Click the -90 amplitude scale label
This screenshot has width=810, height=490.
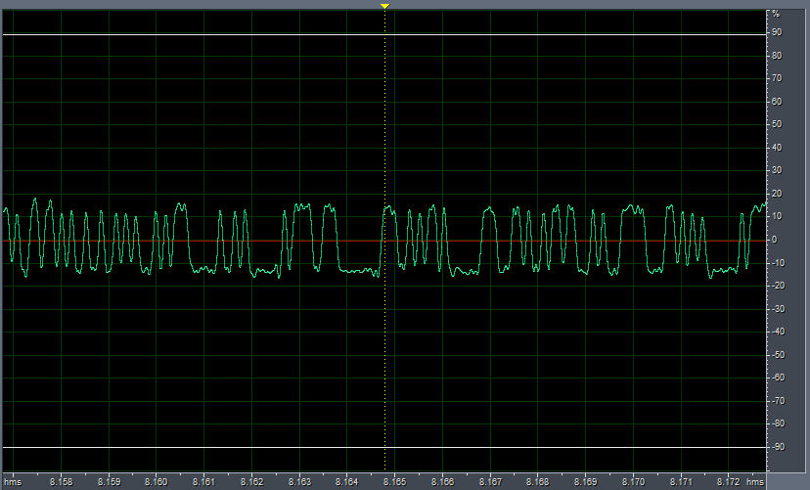(x=778, y=447)
